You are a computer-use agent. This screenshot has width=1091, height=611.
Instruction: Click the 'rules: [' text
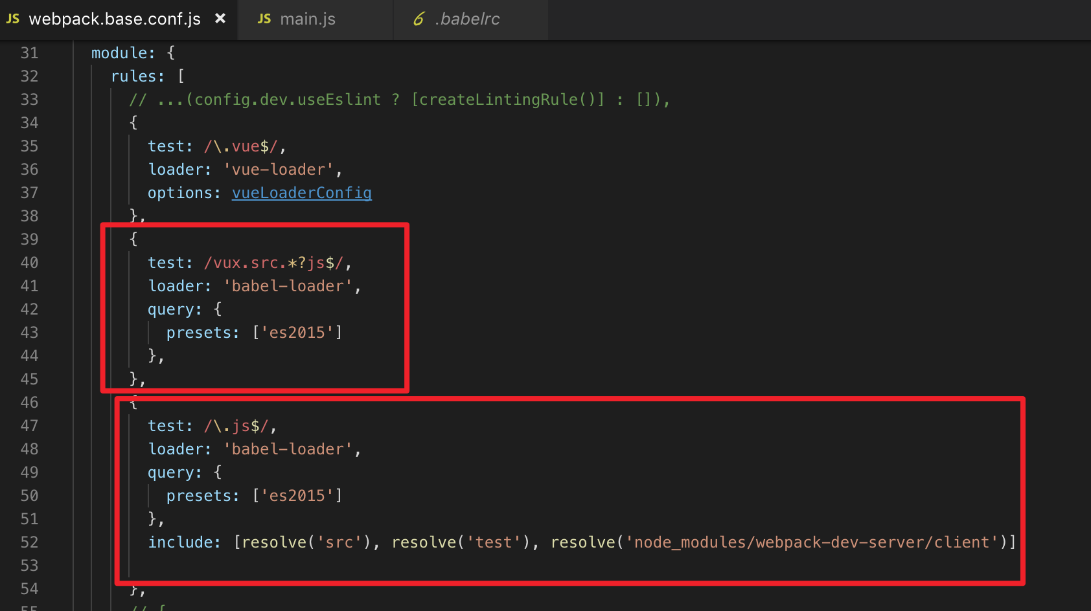tap(148, 76)
